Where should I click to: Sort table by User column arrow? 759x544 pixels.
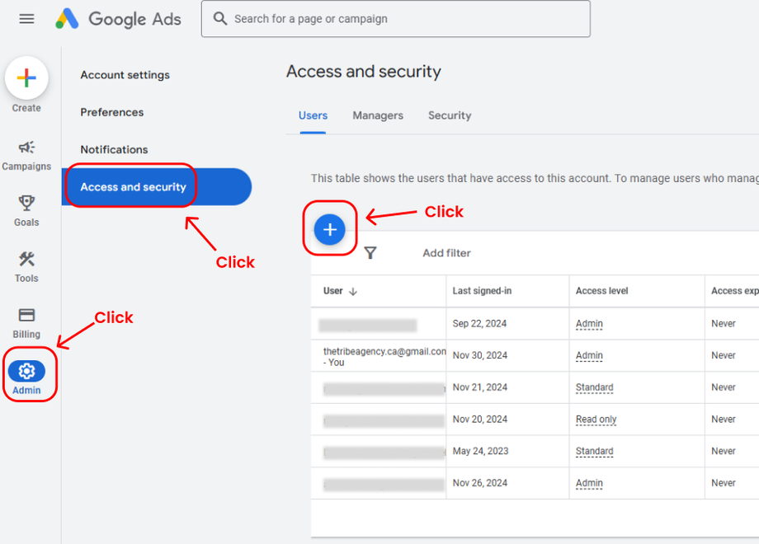353,291
